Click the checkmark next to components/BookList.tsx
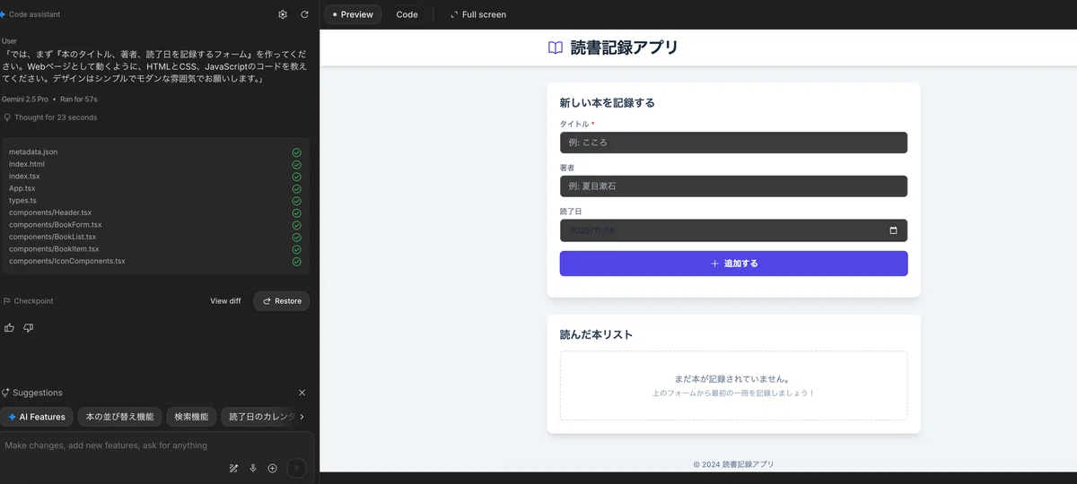The image size is (1077, 484). click(296, 237)
